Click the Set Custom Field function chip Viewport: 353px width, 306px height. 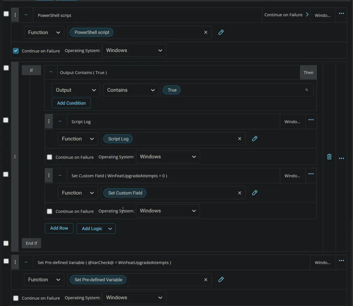(x=125, y=193)
